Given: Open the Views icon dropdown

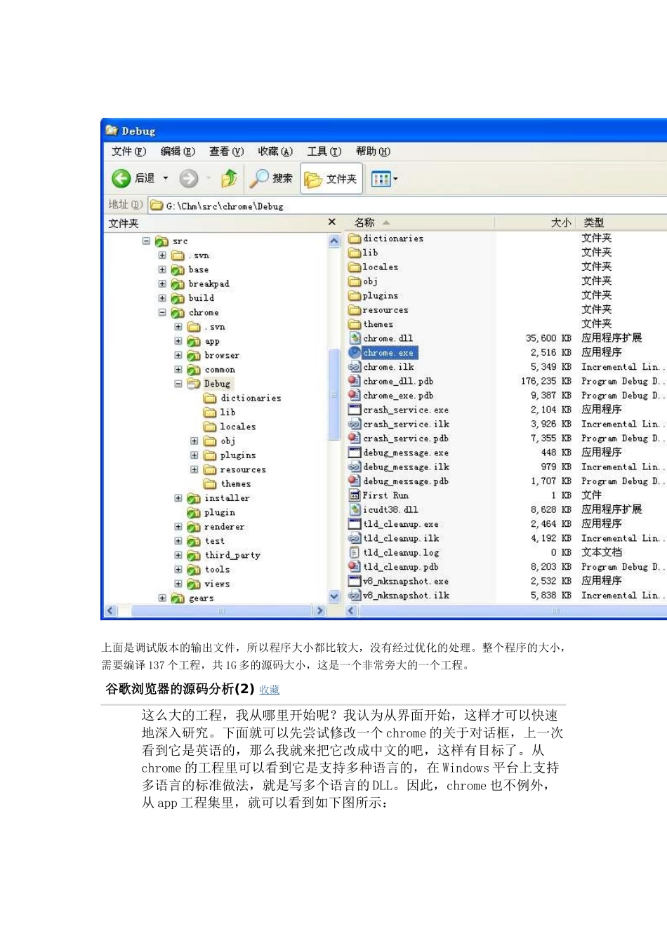Looking at the screenshot, I should [383, 179].
